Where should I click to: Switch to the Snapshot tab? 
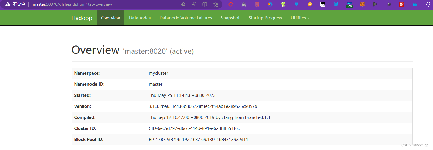(230, 18)
